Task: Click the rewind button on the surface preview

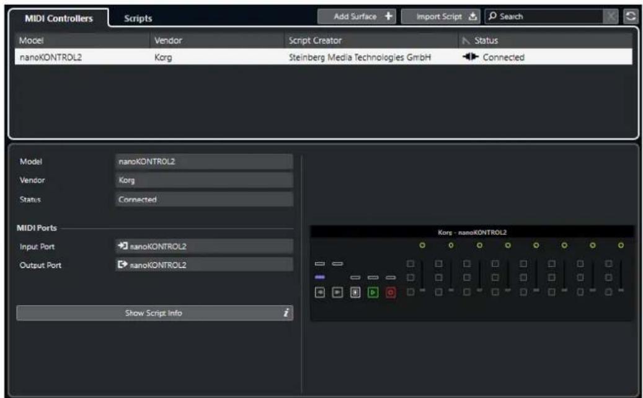Action: pos(320,292)
